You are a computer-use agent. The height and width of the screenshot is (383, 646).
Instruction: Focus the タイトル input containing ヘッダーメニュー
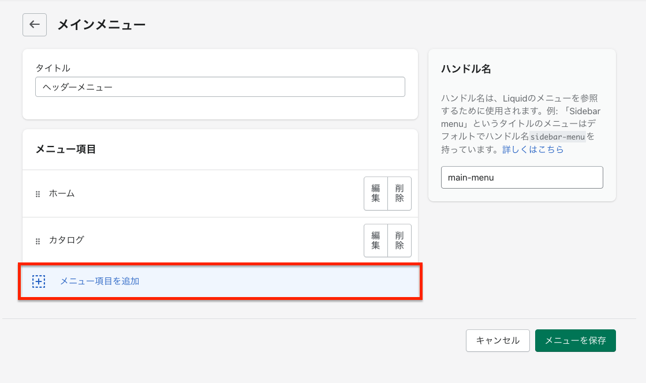220,87
